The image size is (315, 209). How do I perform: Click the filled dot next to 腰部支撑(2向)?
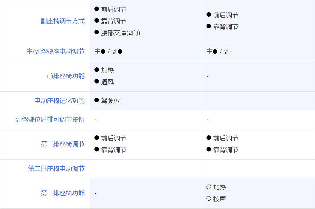[x=97, y=32]
